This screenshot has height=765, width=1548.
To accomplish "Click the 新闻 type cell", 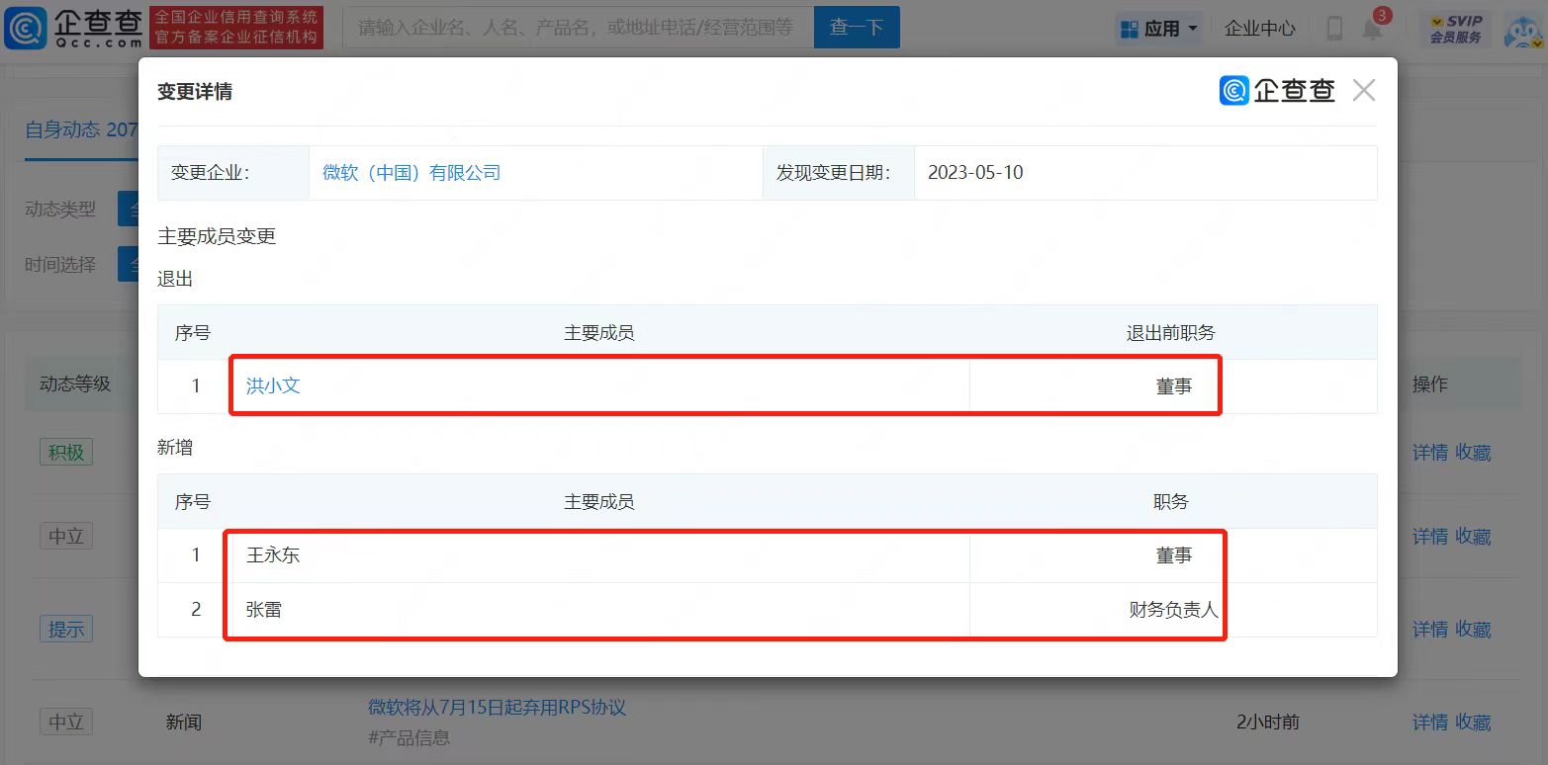I will [184, 722].
